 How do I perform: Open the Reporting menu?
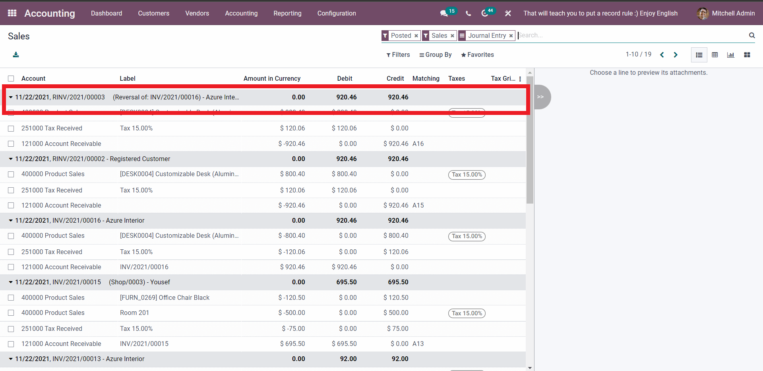287,13
